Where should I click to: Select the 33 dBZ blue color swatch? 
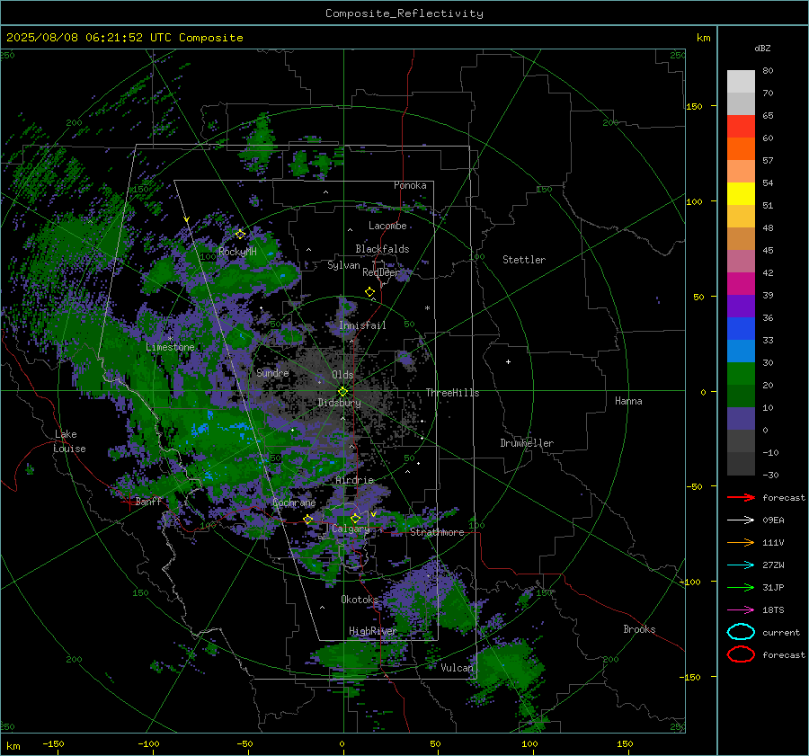(741, 328)
